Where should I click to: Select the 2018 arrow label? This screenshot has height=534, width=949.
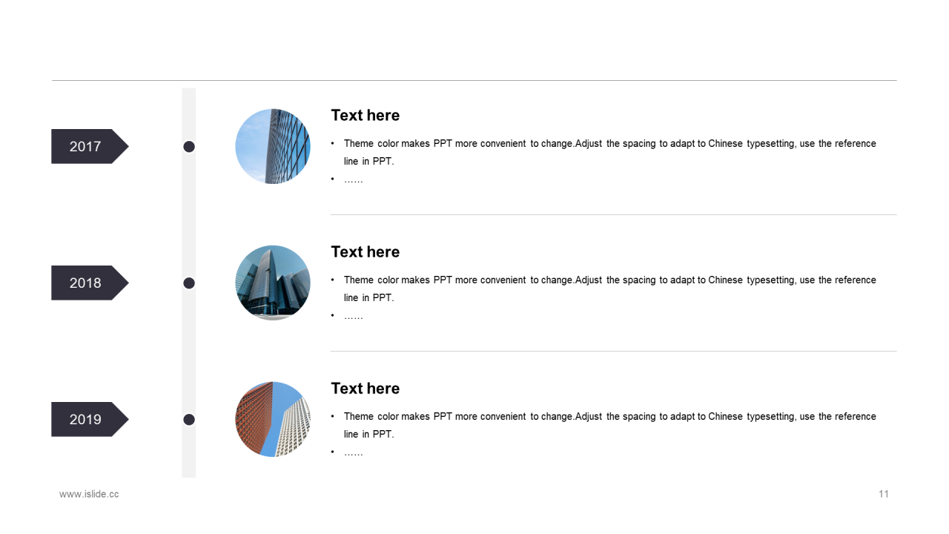[x=90, y=283]
